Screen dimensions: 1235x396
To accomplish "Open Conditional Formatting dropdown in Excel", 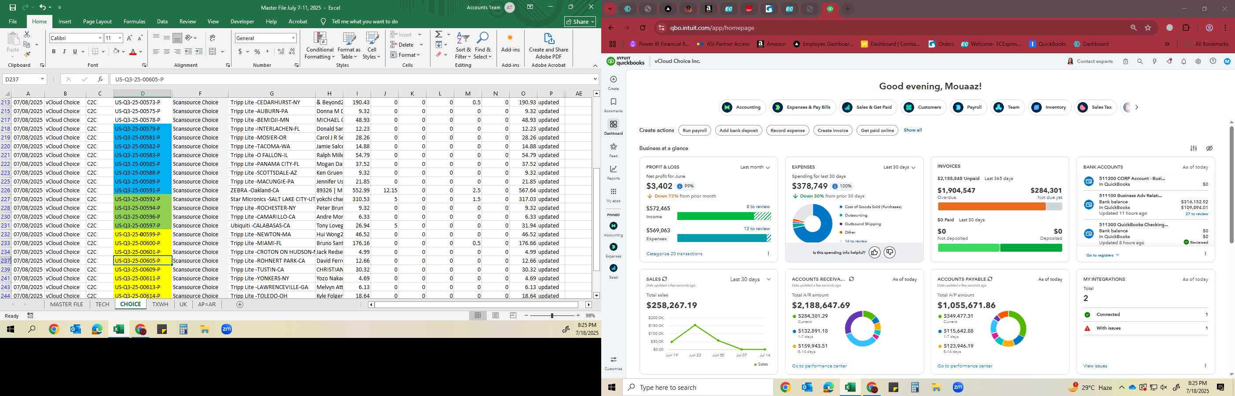I will [320, 46].
